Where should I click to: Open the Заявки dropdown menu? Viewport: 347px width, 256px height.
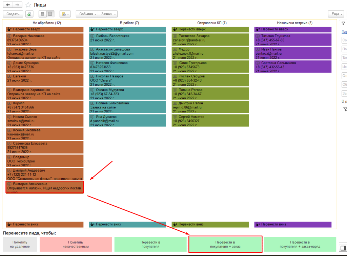pyautogui.click(x=108, y=14)
